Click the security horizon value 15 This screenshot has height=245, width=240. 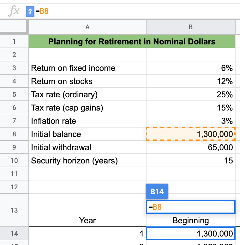click(191, 161)
